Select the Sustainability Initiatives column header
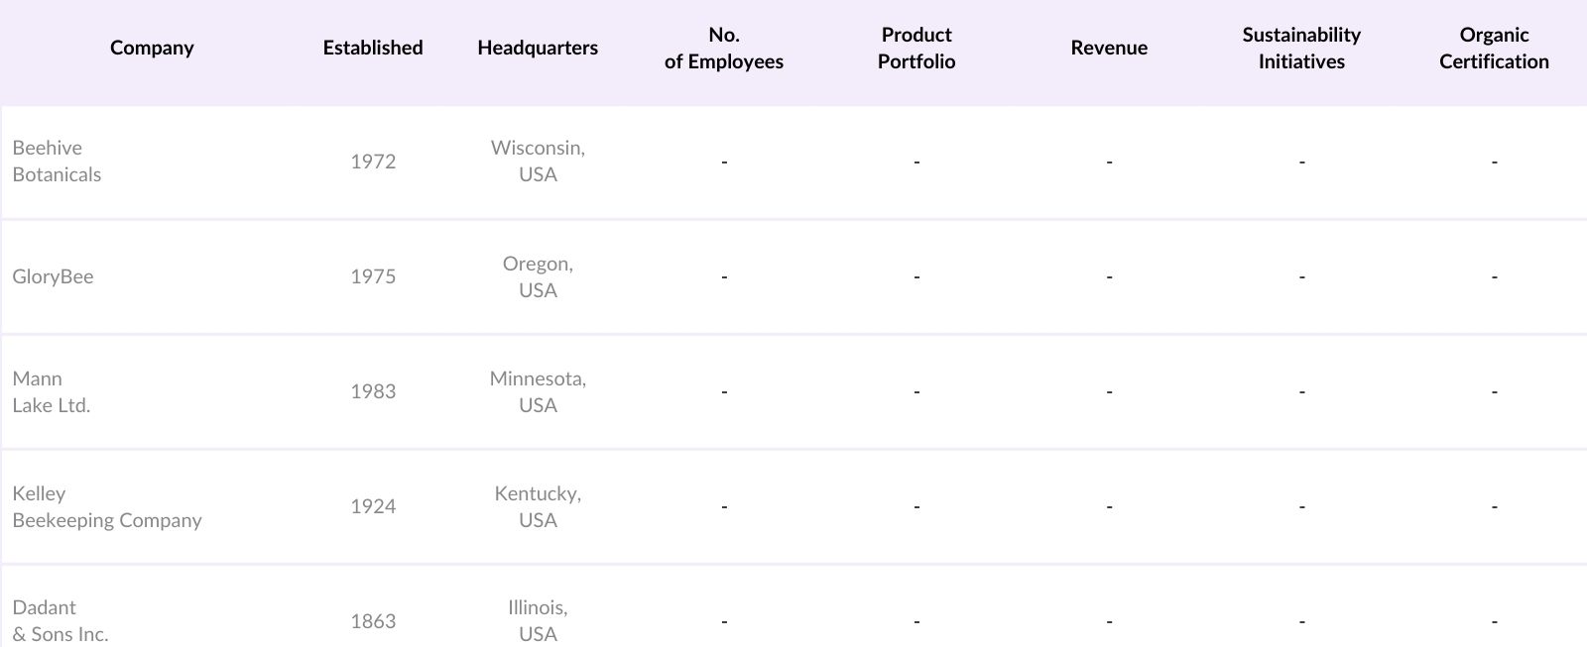Image resolution: width=1587 pixels, height=647 pixels. click(x=1301, y=48)
